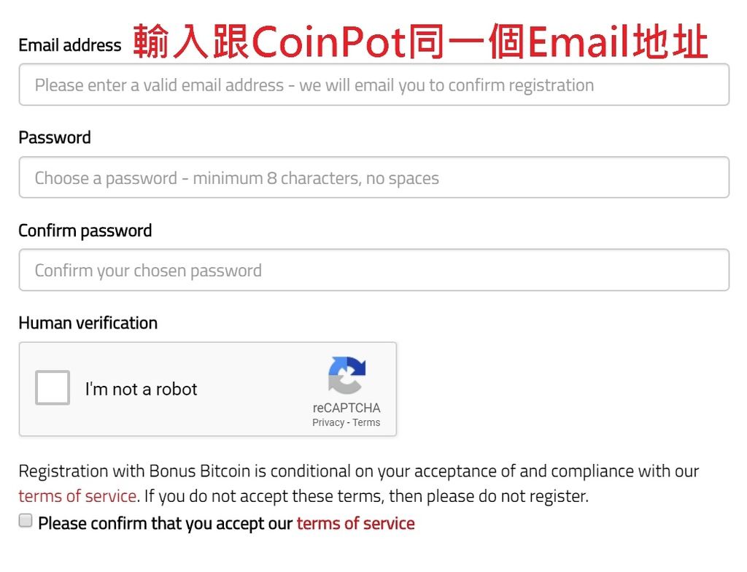
Task: Click the terms of service link beside the checkbox
Action: pos(355,523)
